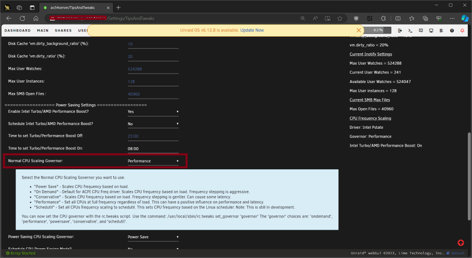Click the 'Driver: Intel Pstate' text
The height and width of the screenshot is (258, 472).
pos(366,127)
